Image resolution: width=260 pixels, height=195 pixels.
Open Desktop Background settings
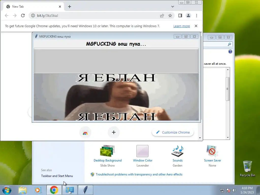(x=107, y=156)
